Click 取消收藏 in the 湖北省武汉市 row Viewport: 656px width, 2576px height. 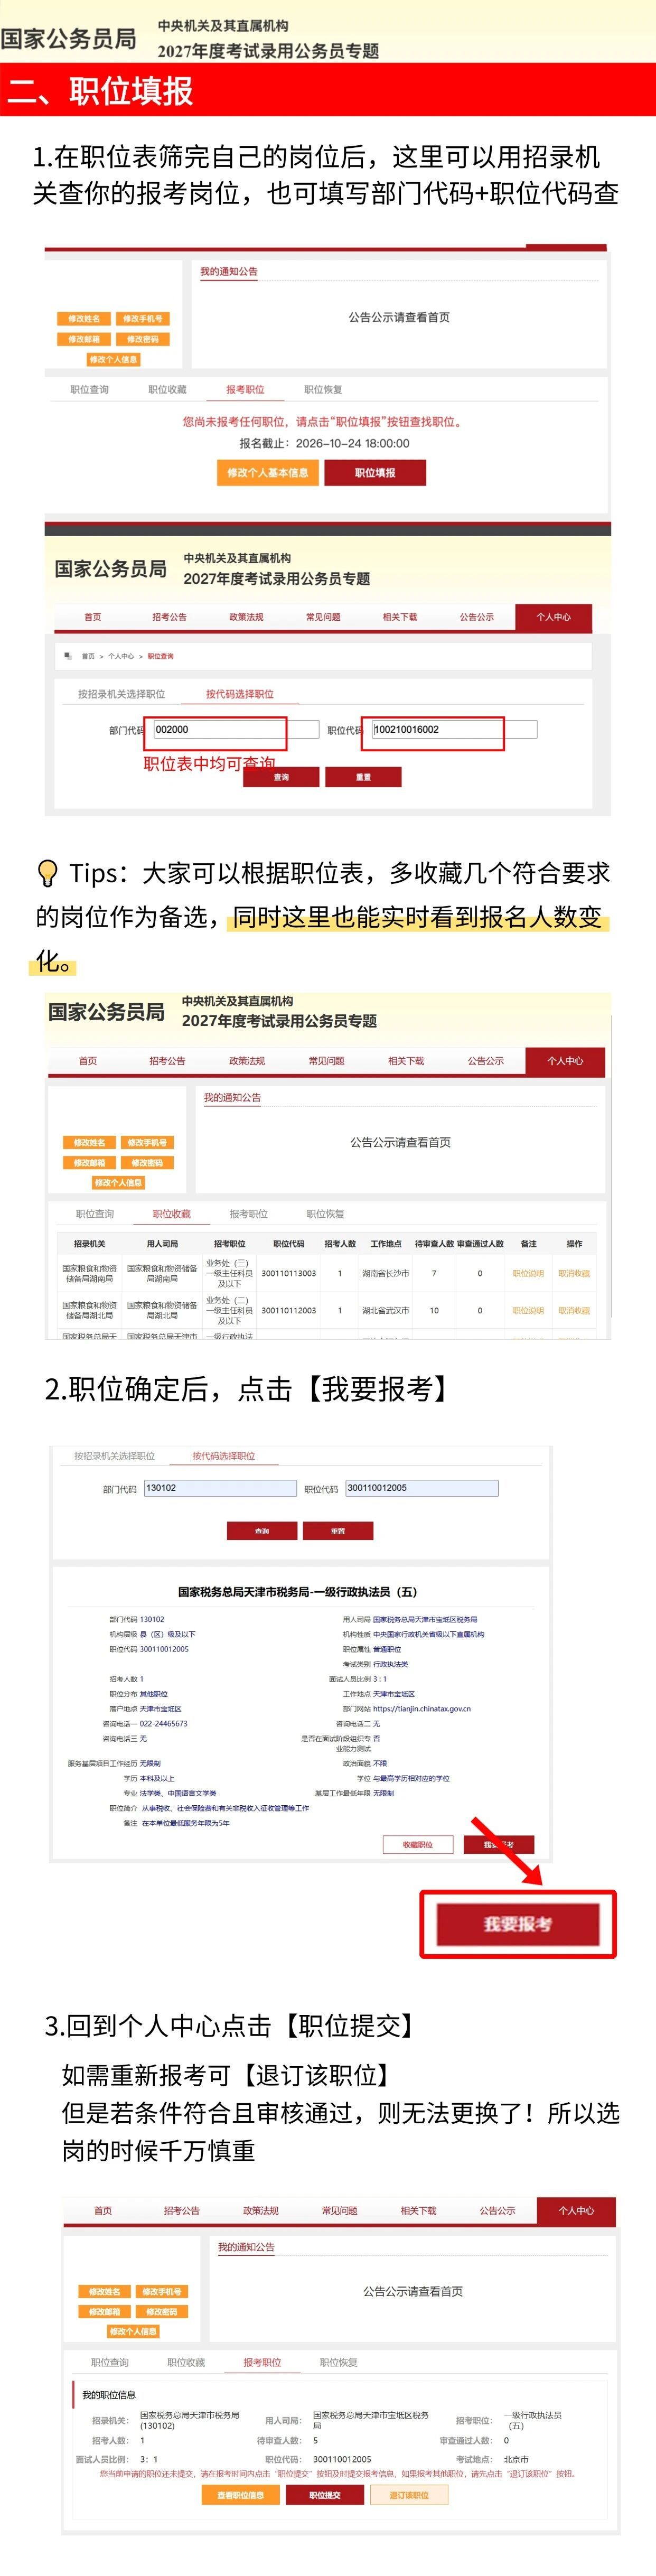pos(574,1310)
